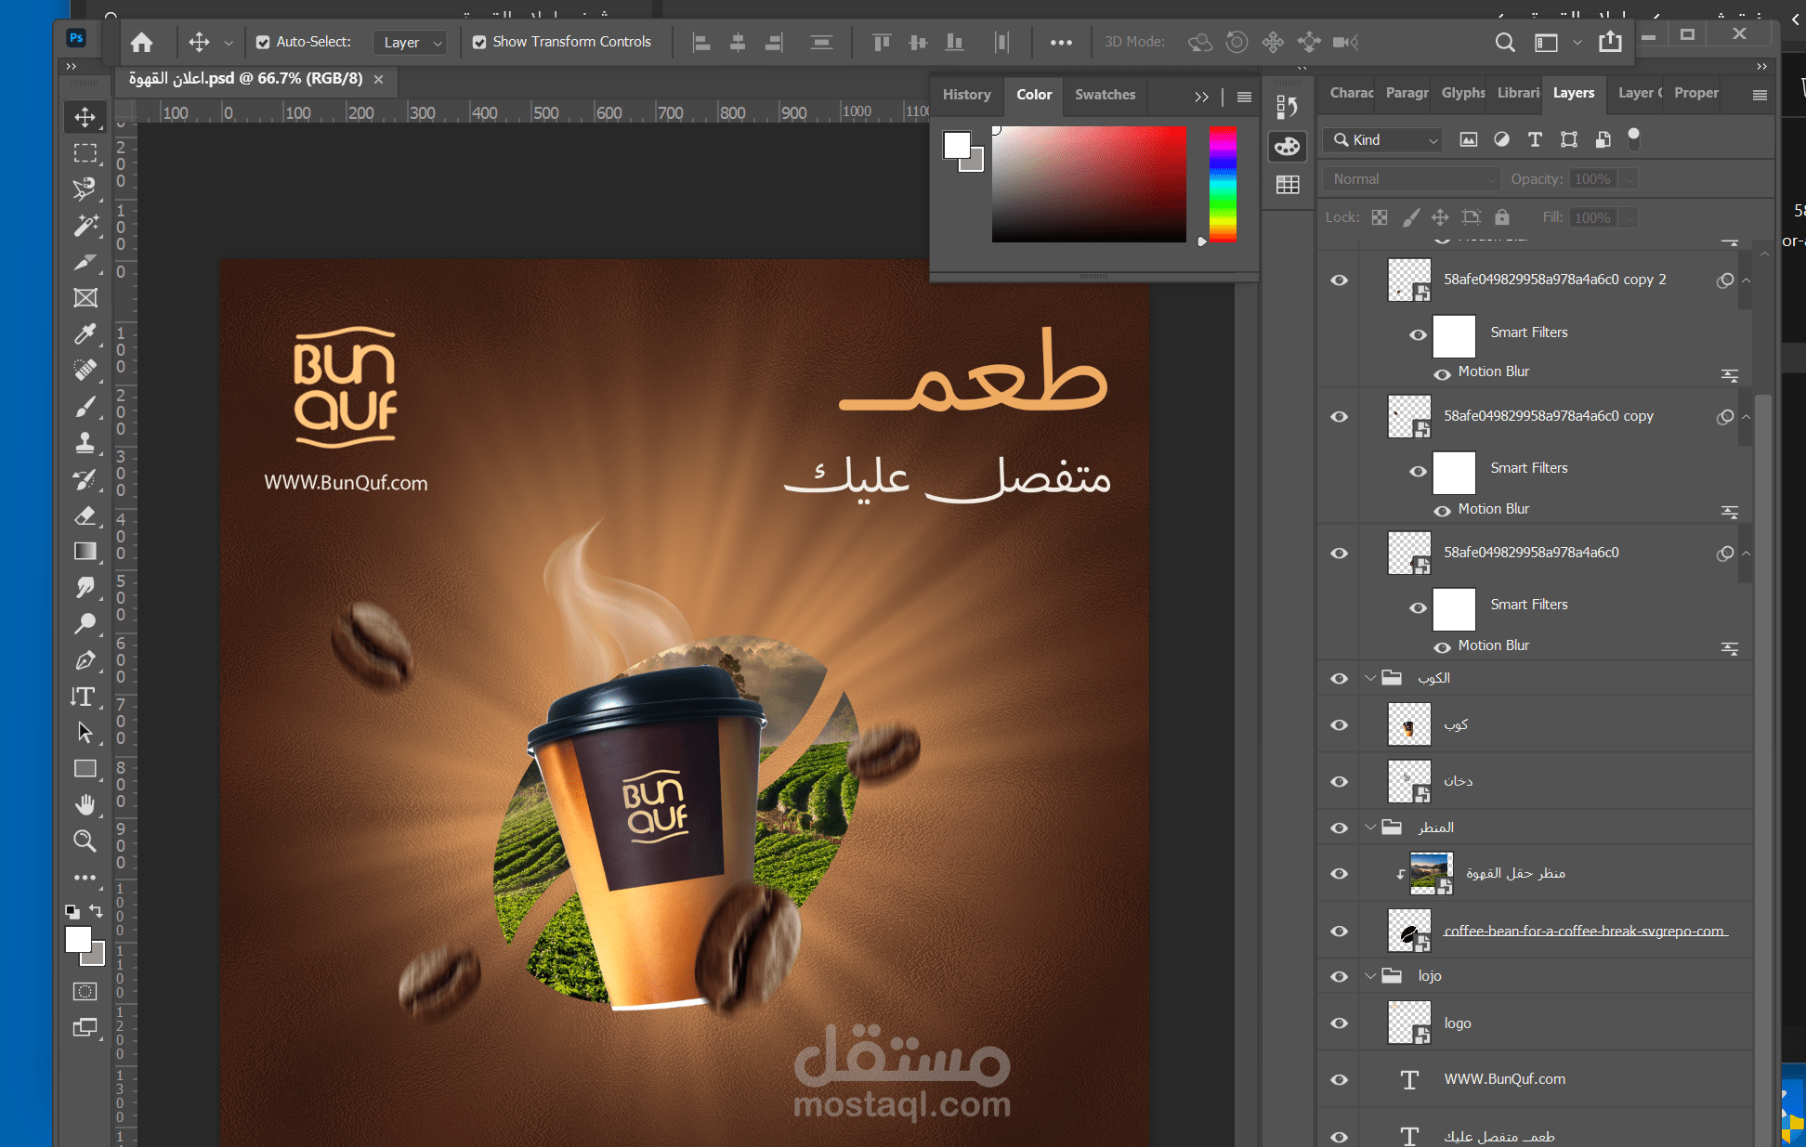Switch to the History tab
Screen dimensions: 1806x1147
pyautogui.click(x=966, y=95)
